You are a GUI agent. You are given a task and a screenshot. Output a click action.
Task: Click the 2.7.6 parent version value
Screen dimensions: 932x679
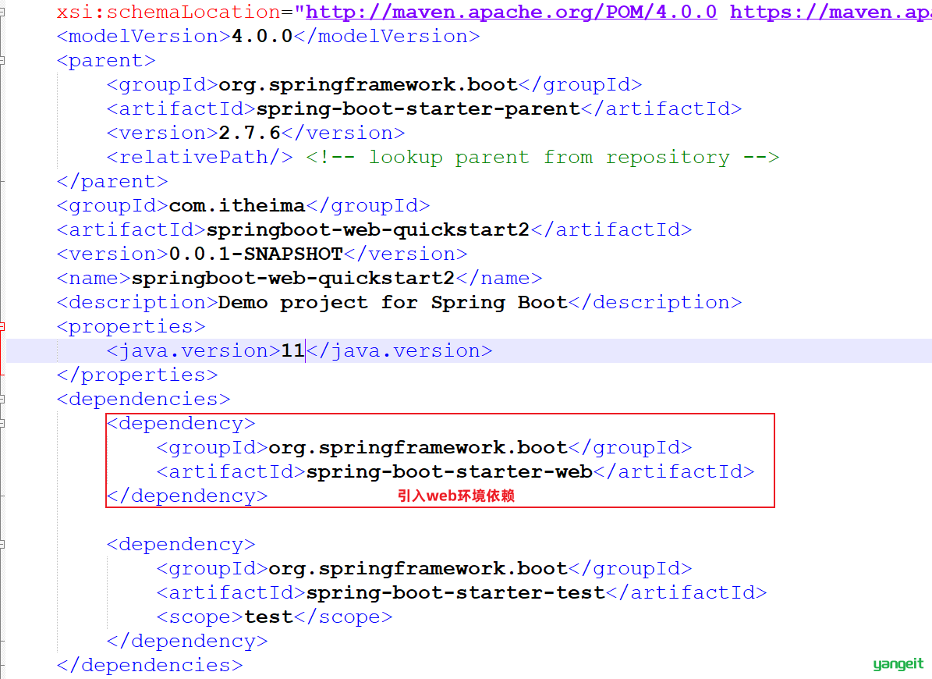point(249,133)
